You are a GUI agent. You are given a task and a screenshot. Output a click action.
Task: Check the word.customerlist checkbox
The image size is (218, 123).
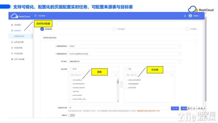126,80
